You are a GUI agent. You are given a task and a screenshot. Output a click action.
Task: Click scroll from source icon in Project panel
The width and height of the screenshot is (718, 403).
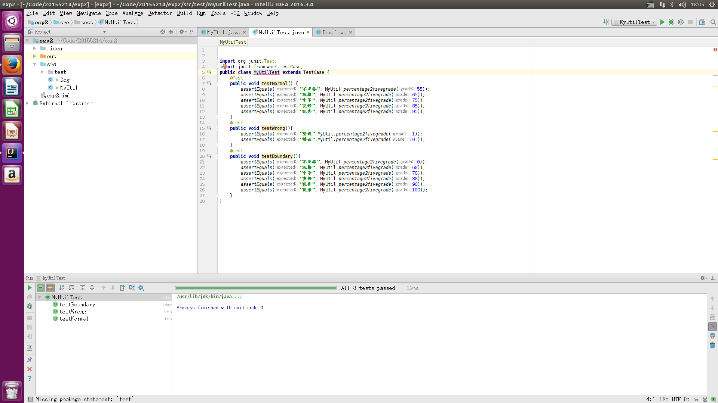(x=163, y=32)
